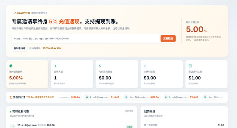
Task: Click the clock icon on 冻结中返利 card
Action: [145, 66]
